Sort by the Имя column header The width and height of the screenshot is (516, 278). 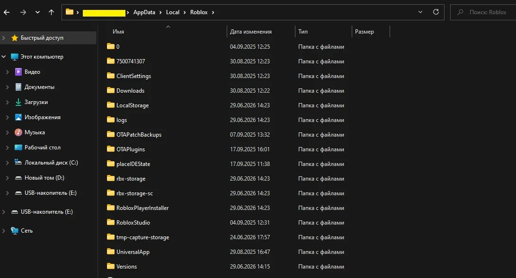(x=118, y=32)
